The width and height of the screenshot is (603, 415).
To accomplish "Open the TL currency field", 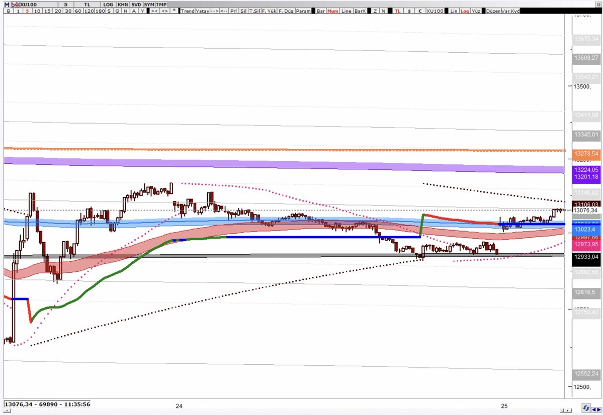I will 88,5.
